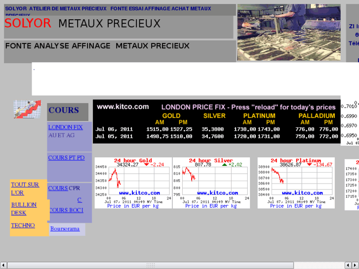359x269 pixels.
Task: Open the LONDON FIX link
Action: click(x=65, y=127)
